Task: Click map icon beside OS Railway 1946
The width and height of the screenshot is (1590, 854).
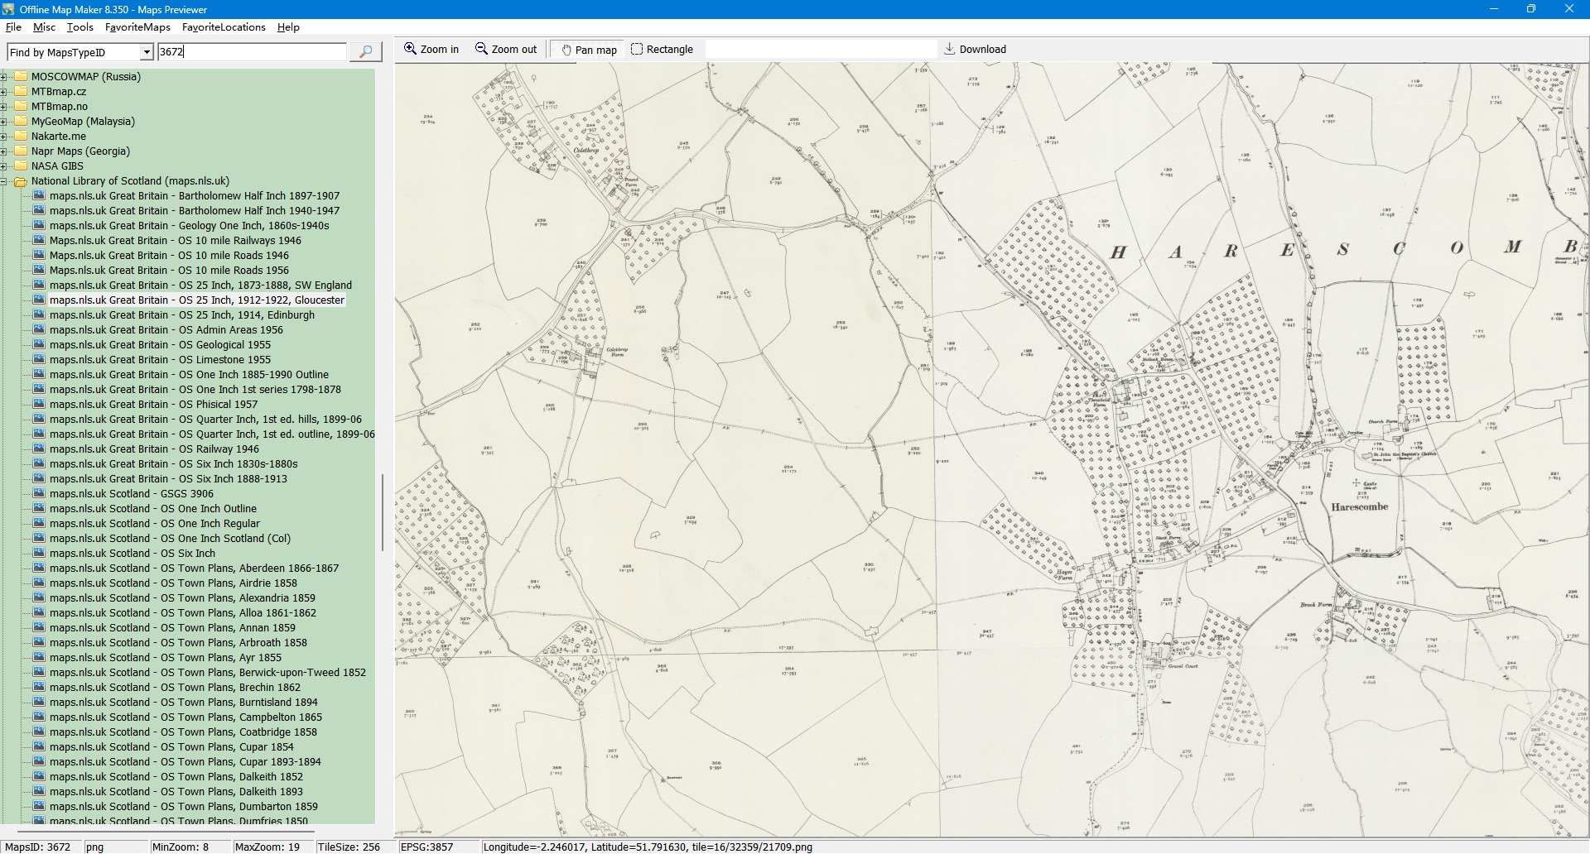Action: (x=39, y=449)
